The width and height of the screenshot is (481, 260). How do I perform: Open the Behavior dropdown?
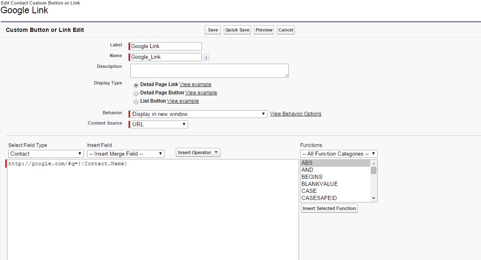pos(199,114)
